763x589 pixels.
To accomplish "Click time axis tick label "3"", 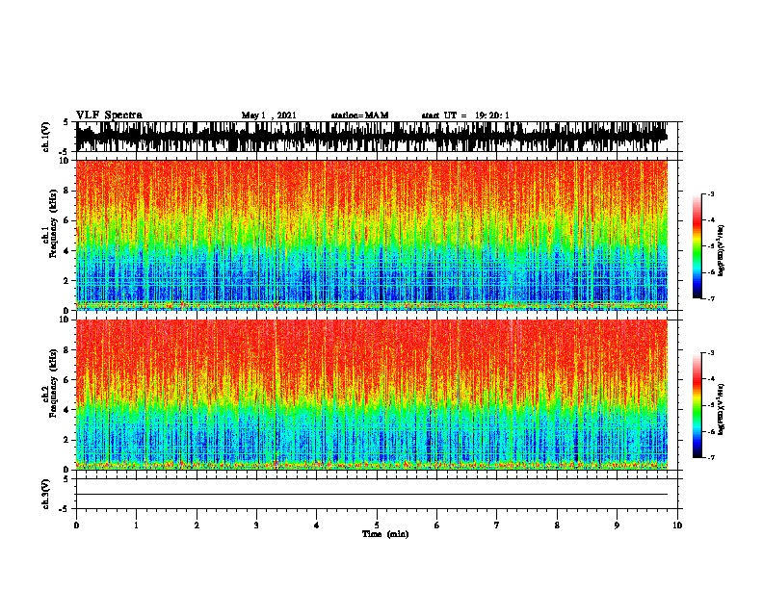I will coord(256,525).
